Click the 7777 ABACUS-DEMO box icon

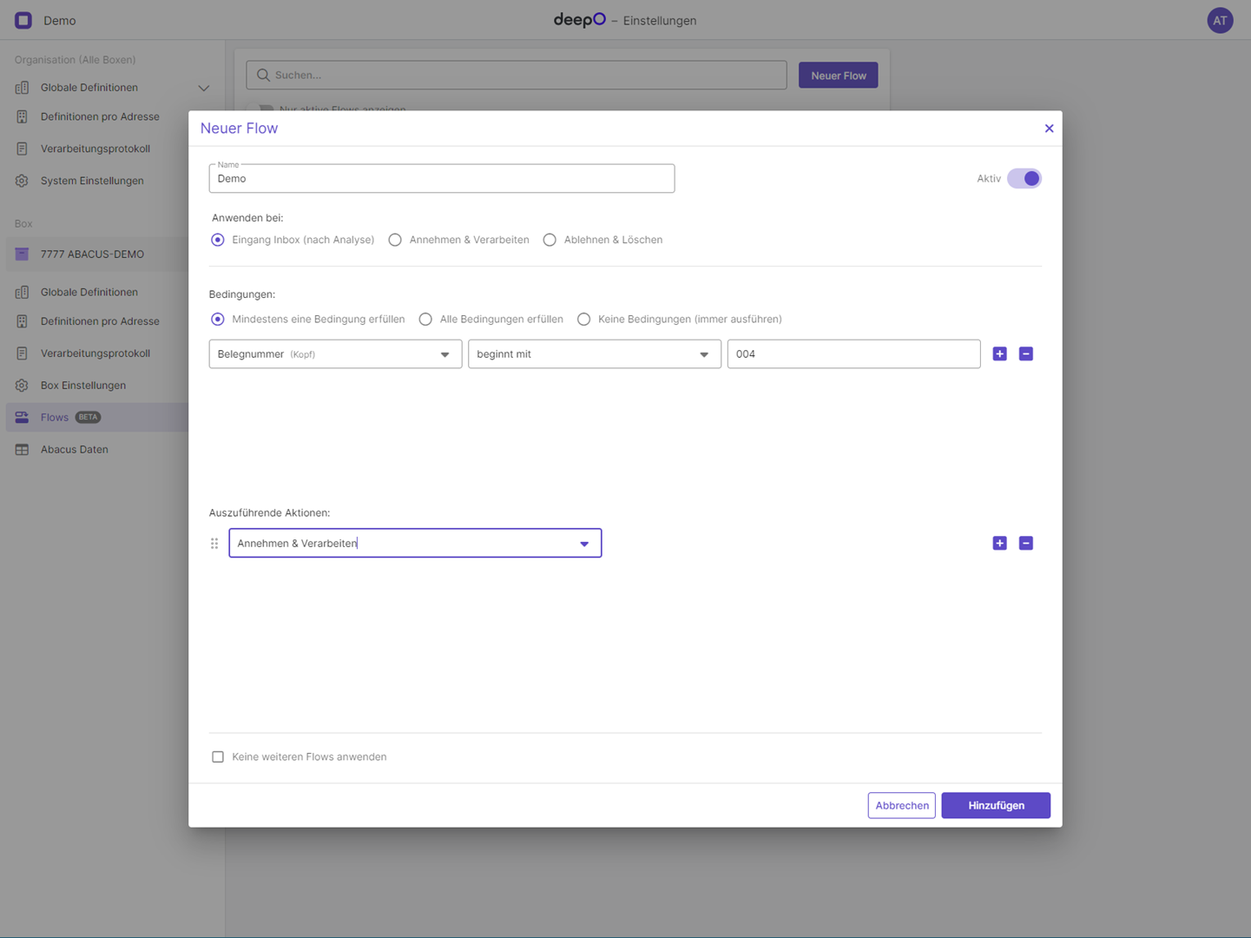(22, 254)
